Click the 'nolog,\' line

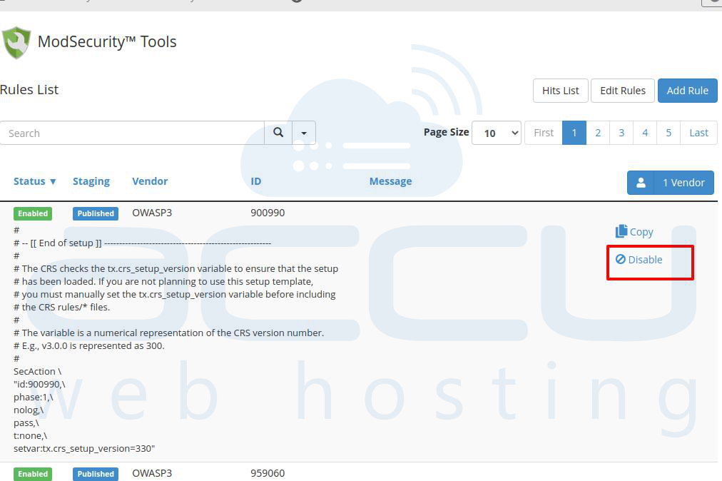[x=29, y=410]
